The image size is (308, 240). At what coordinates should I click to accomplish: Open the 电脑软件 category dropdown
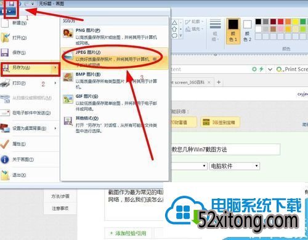click(x=234, y=166)
